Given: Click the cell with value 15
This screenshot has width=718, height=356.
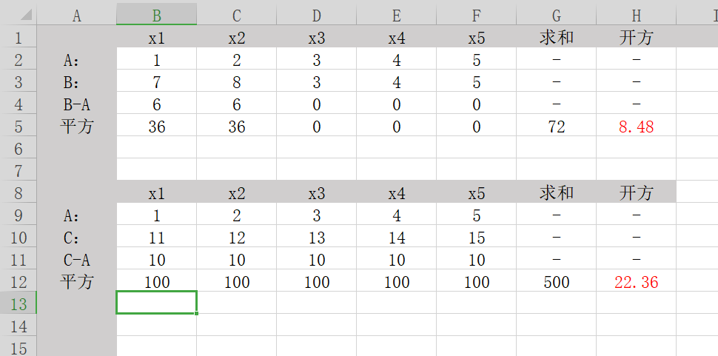Looking at the screenshot, I should pos(476,237).
